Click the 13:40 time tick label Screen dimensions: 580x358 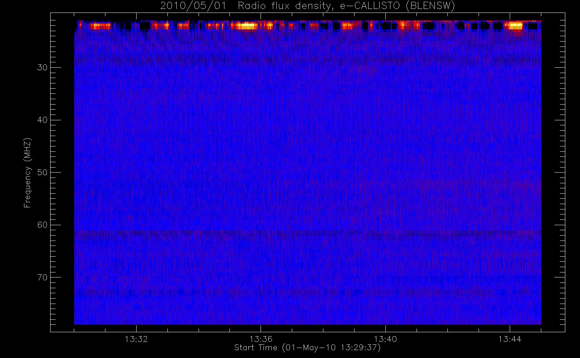(x=385, y=339)
